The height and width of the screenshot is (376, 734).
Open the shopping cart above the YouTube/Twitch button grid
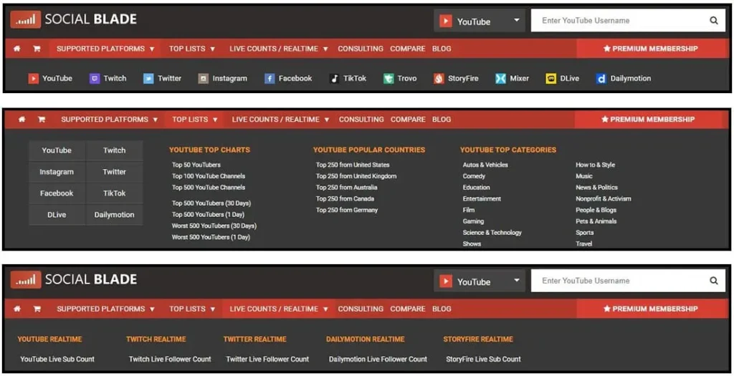pos(41,120)
